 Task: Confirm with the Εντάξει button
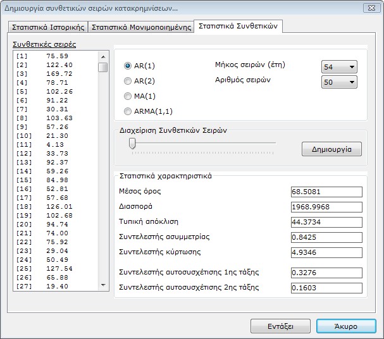280,326
